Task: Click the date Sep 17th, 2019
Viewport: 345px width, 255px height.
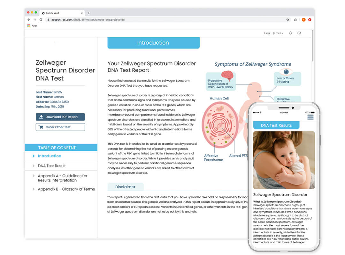Action: 54,107
